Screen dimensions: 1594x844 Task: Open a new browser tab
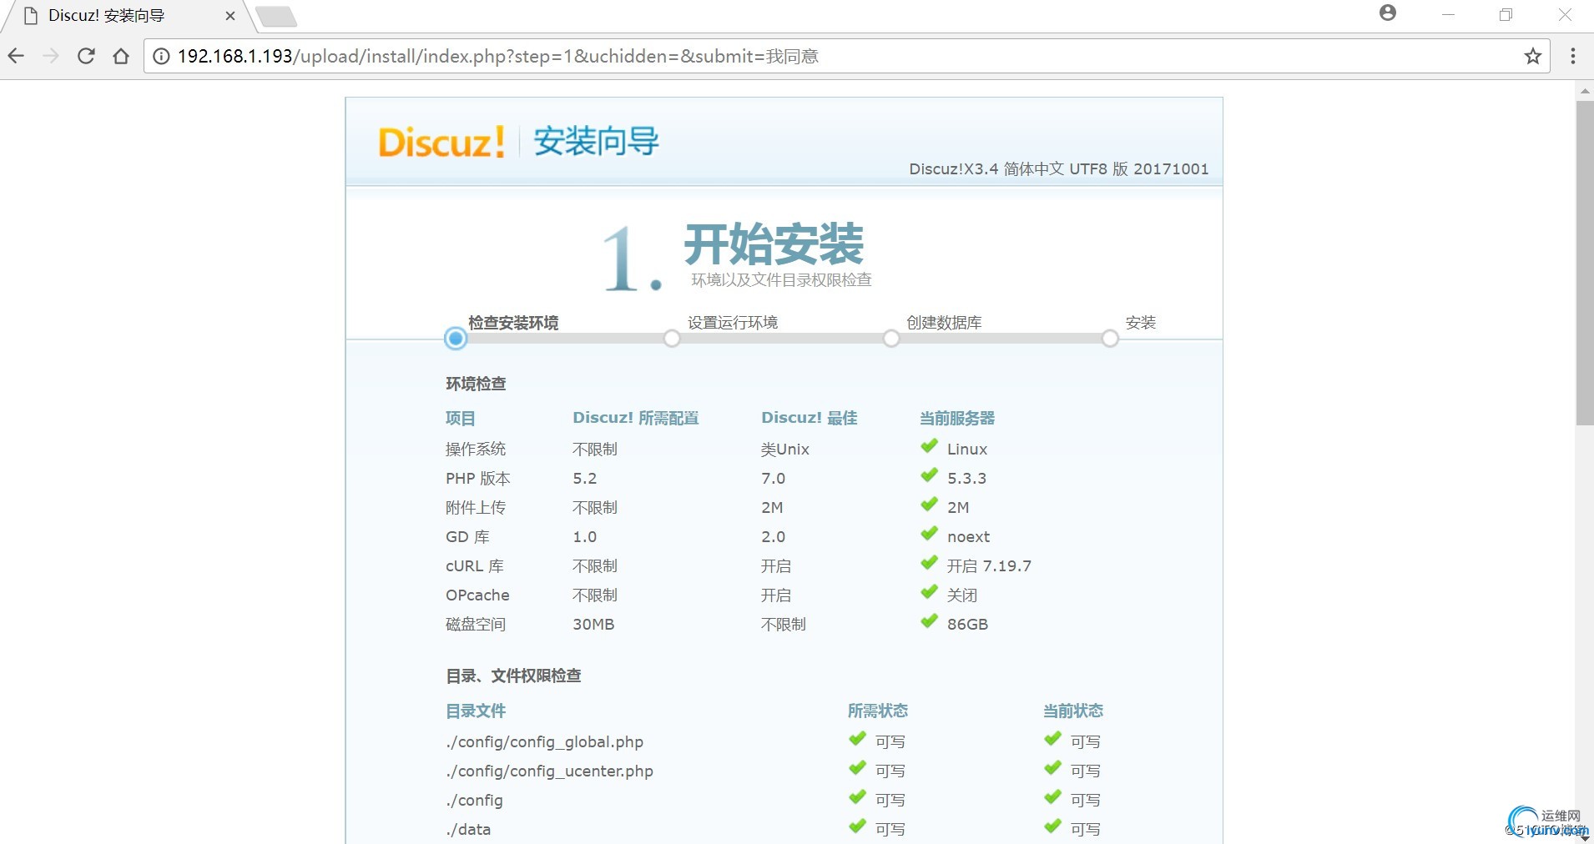click(275, 16)
